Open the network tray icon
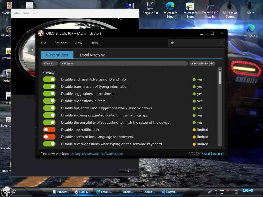The width and height of the screenshot is (263, 197). tap(222, 192)
